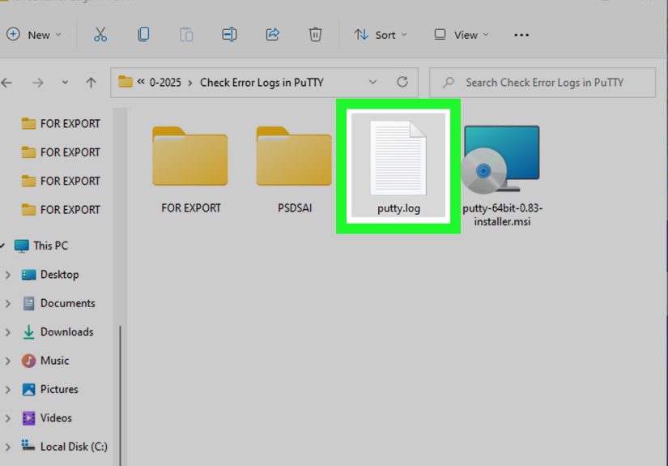Viewport: 668px width, 466px height.
Task: Click the 0-2025 breadcrumb segment
Action: pyautogui.click(x=165, y=83)
